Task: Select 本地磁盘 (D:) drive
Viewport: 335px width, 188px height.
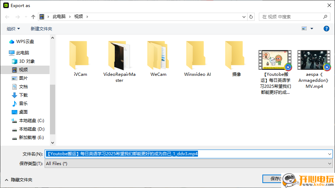Action: point(28,129)
